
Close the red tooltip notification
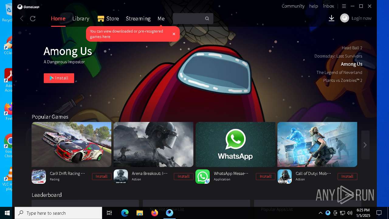click(174, 34)
